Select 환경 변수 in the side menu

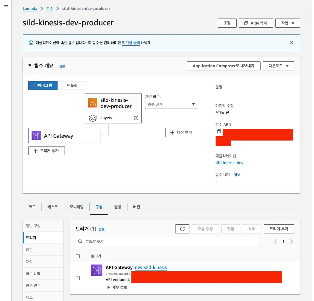33,286
